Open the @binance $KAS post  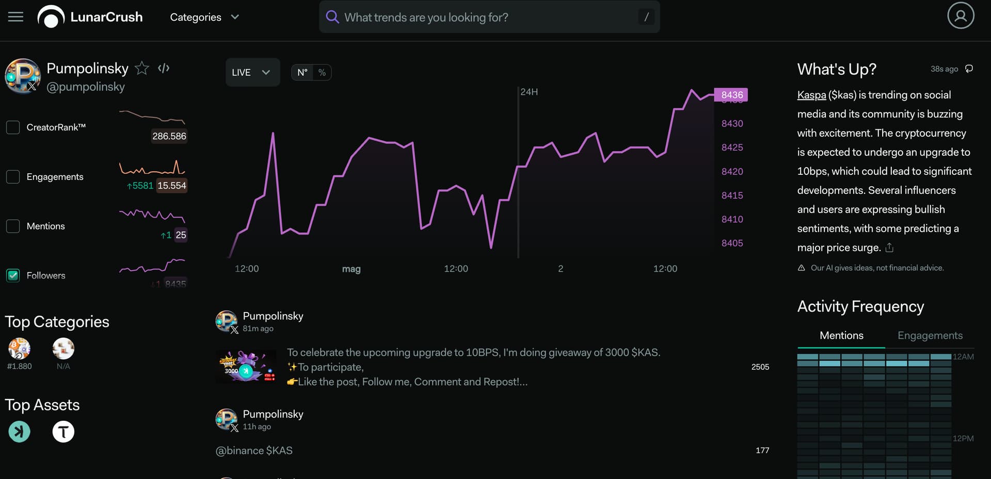point(254,451)
